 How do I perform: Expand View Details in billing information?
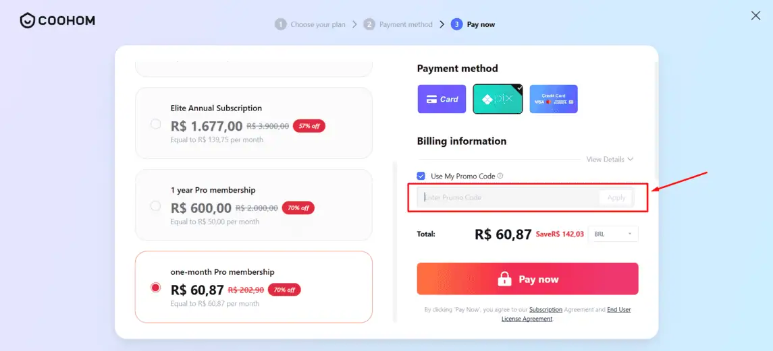coord(610,159)
